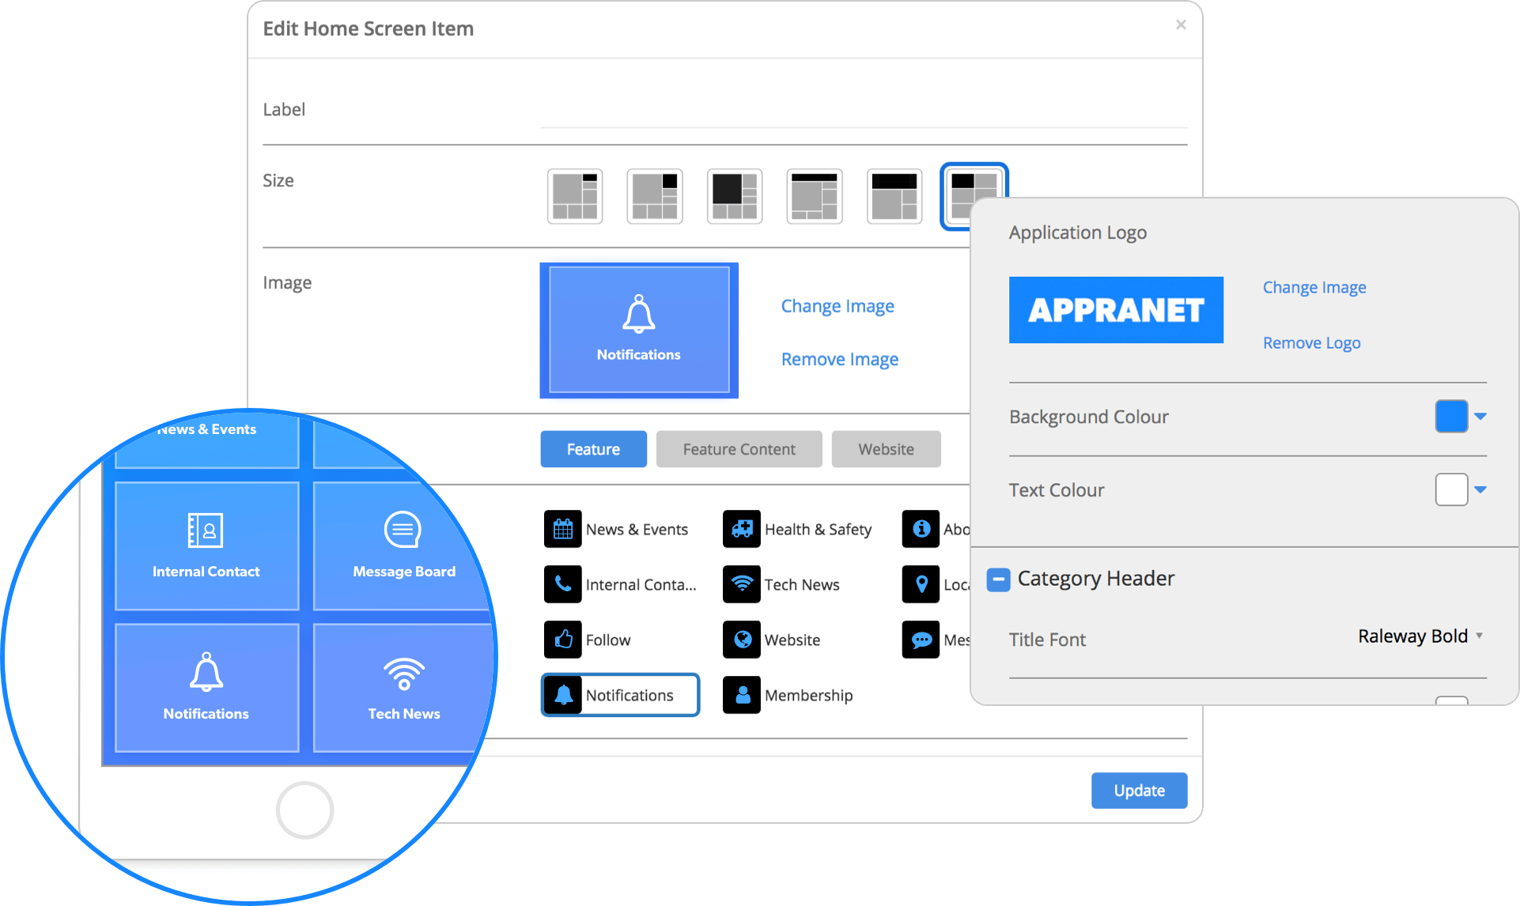The width and height of the screenshot is (1520, 906).
Task: Tap Tech News tile in phone preview
Action: (x=403, y=688)
